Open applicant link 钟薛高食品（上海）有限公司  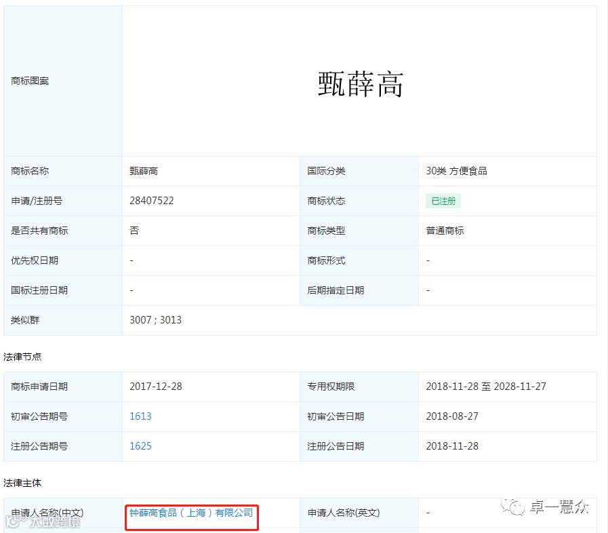pos(191,513)
